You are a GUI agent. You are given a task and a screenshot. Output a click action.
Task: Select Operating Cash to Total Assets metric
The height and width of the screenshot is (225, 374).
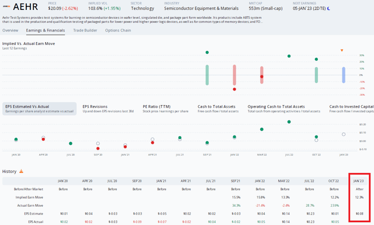pos(284,109)
